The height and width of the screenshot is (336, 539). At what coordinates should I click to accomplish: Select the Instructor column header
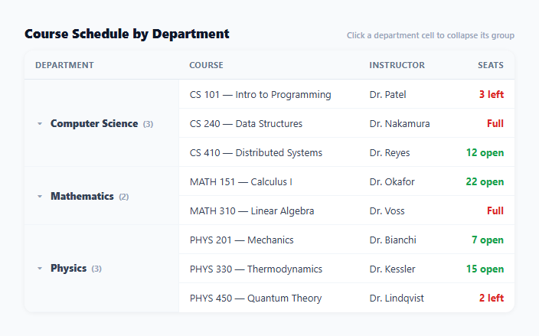pos(397,65)
